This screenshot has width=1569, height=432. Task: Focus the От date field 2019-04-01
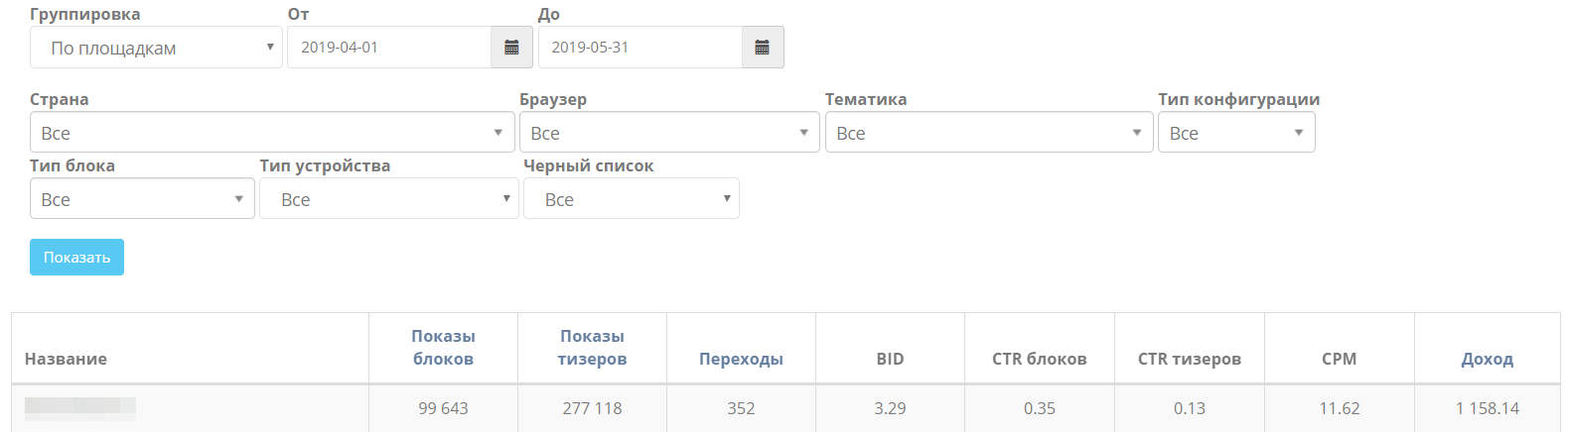pos(389,48)
